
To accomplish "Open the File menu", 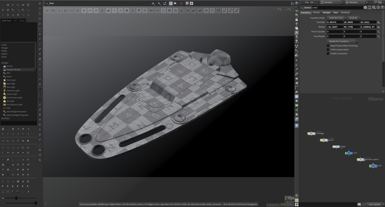I will (307, 2).
